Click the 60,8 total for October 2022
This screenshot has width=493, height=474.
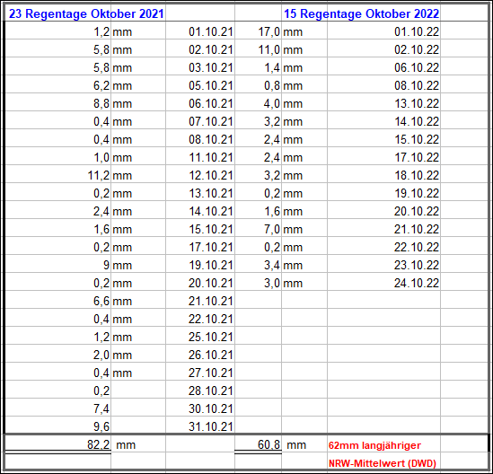(x=269, y=444)
